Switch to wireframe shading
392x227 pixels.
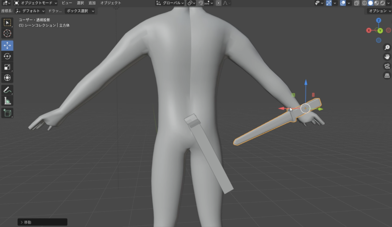click(364, 3)
